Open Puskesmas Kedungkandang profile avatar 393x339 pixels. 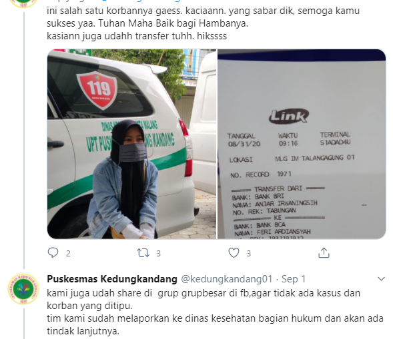[23, 288]
